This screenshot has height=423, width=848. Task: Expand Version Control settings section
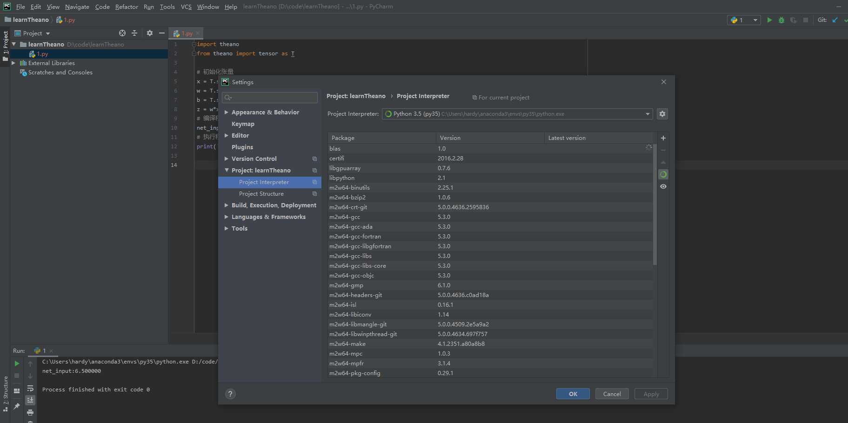(226, 159)
